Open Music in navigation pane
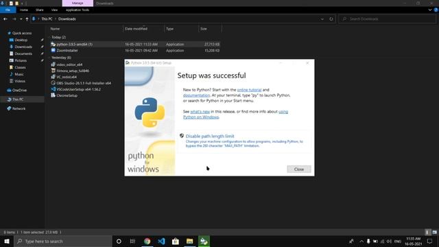This screenshot has width=439, height=247. tap(19, 74)
